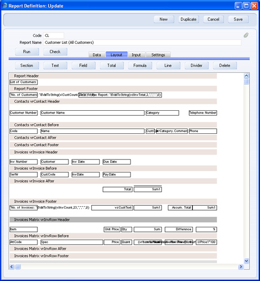Click the Code input field

[54, 35]
